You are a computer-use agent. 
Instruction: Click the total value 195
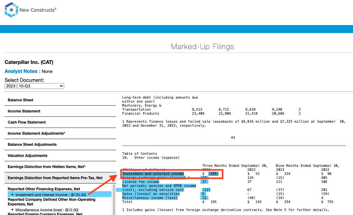coord(213,202)
